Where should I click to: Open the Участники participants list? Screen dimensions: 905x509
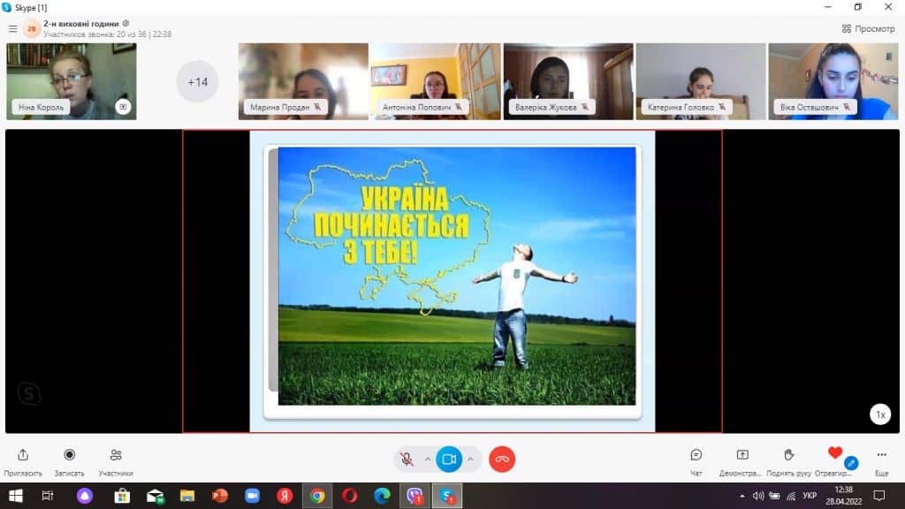coord(116,455)
